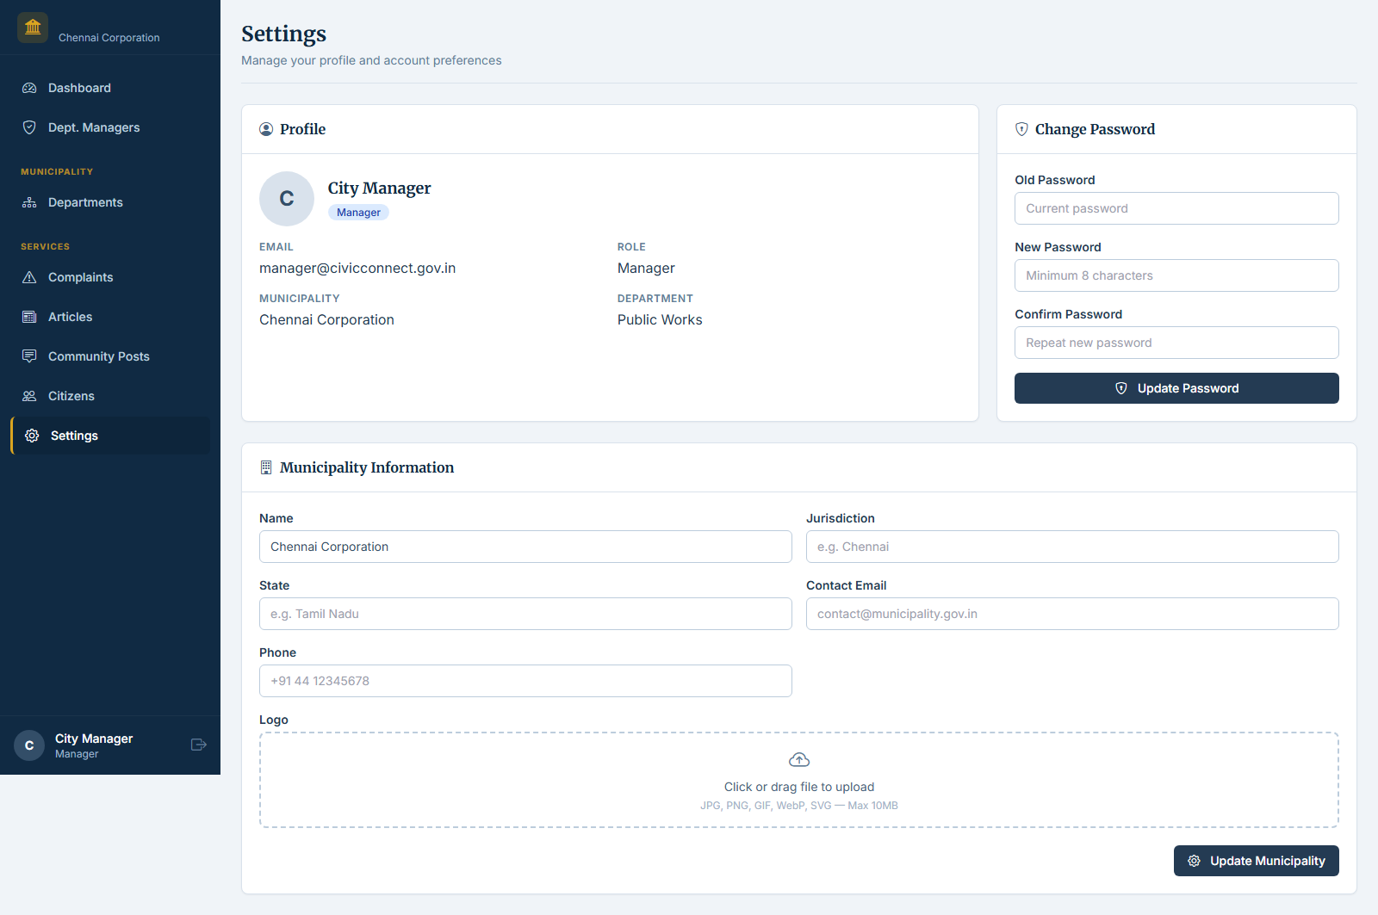Navigate to Community Posts in sidebar
Image resolution: width=1378 pixels, height=915 pixels.
click(98, 355)
